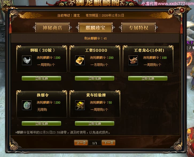
Task: Select the 麒麟珍宝 tab
Action: tap(95, 28)
